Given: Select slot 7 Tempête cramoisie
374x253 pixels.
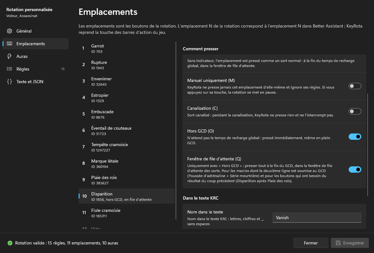Looking at the screenshot, I should [x=126, y=147].
